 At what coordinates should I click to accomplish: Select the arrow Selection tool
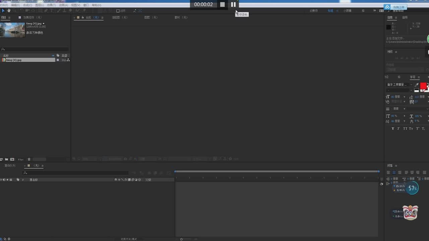pyautogui.click(x=3, y=11)
